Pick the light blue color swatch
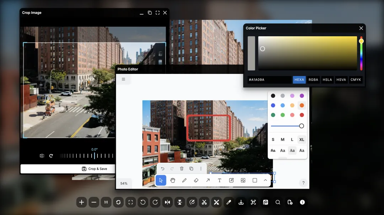Image resolution: width=384 pixels, height=215 pixels. 283,105
